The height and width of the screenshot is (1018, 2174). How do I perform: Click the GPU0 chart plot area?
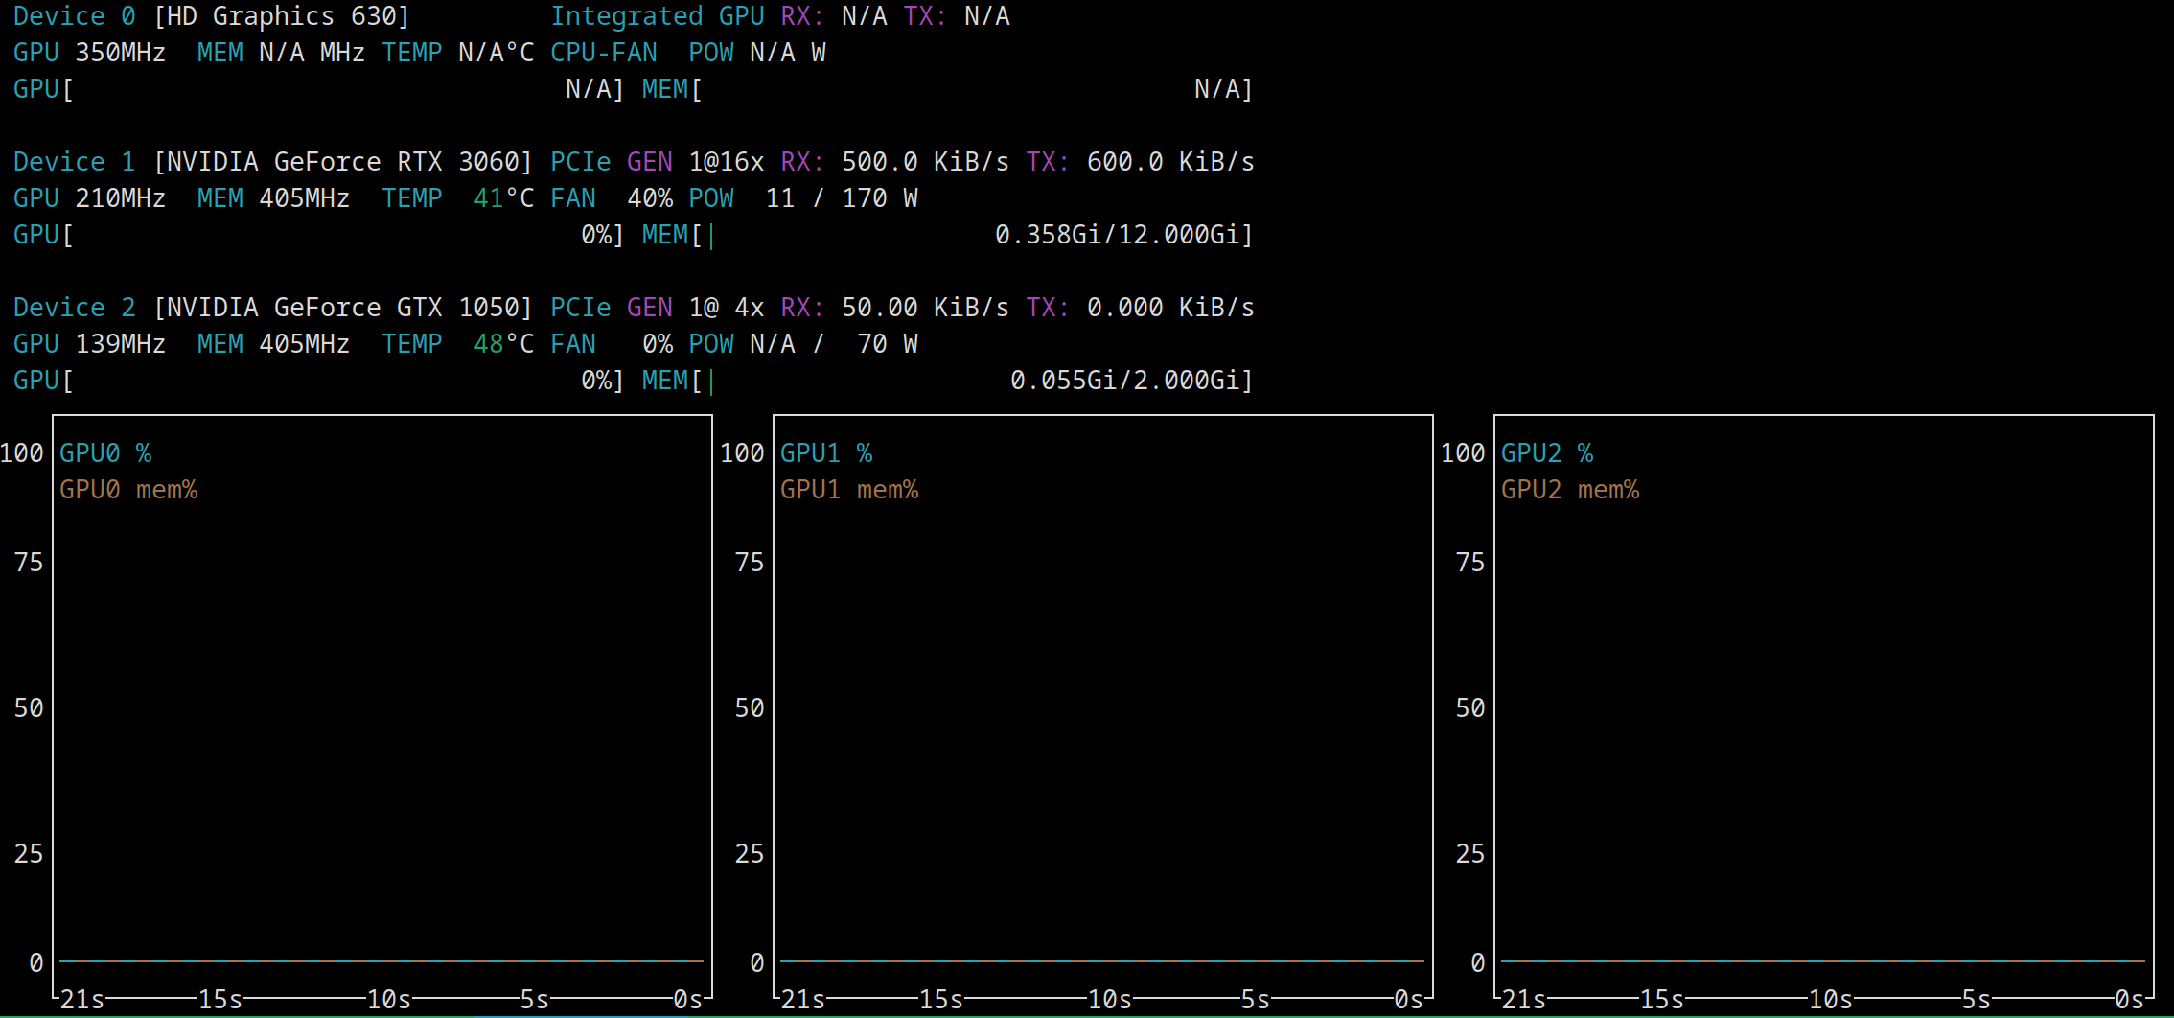(382, 706)
